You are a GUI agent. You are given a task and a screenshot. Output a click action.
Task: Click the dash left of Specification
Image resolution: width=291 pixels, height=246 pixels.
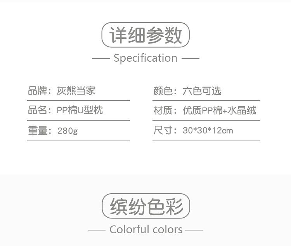[101, 59]
